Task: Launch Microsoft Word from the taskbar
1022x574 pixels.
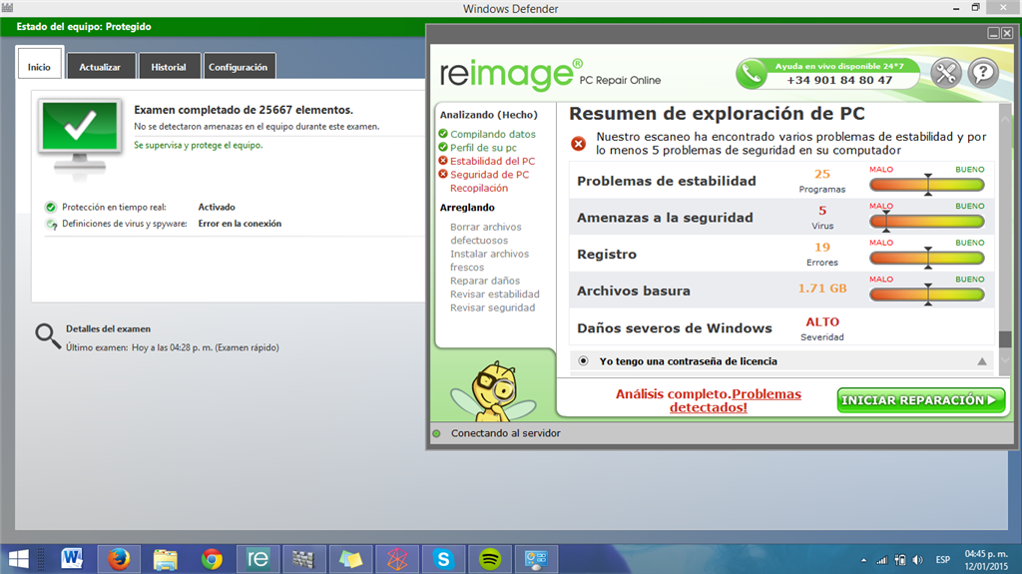Action: [x=72, y=559]
